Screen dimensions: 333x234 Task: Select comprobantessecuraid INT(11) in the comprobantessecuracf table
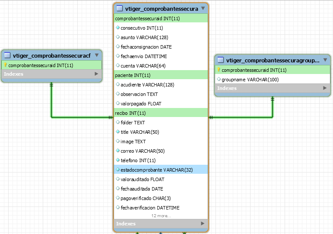pos(41,65)
